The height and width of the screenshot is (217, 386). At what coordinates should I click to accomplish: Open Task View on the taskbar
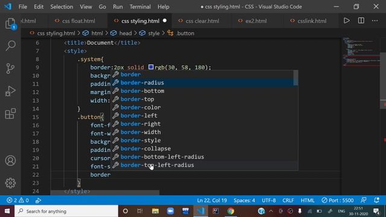tap(140, 211)
